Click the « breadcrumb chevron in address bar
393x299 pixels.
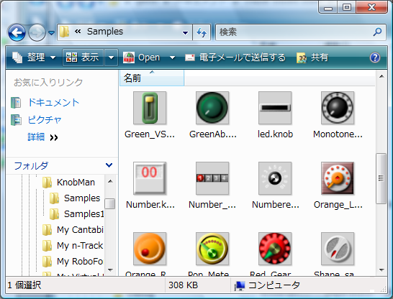[78, 32]
